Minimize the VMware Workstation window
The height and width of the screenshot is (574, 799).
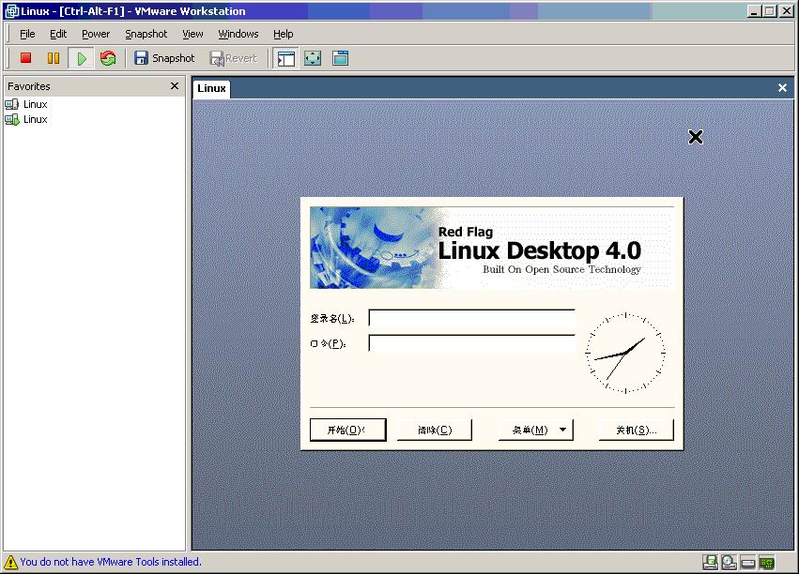pos(755,11)
